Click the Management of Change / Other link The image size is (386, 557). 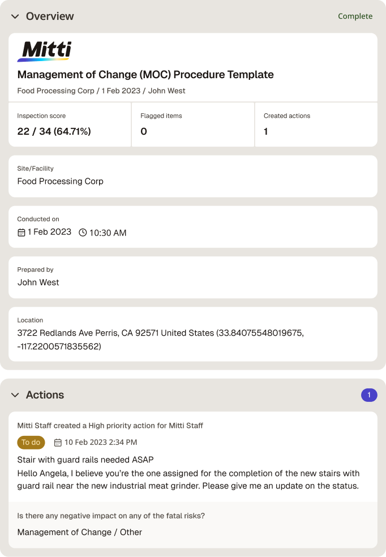80,532
